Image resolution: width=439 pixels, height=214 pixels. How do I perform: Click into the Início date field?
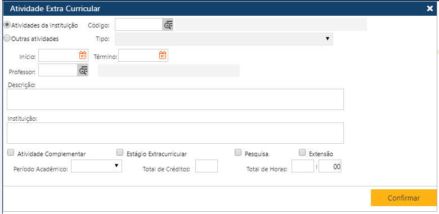point(63,55)
